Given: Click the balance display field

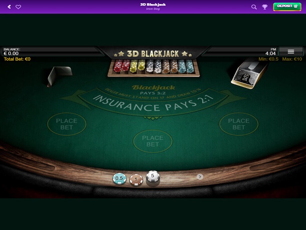Looking at the screenshot, I should click(52, 52).
